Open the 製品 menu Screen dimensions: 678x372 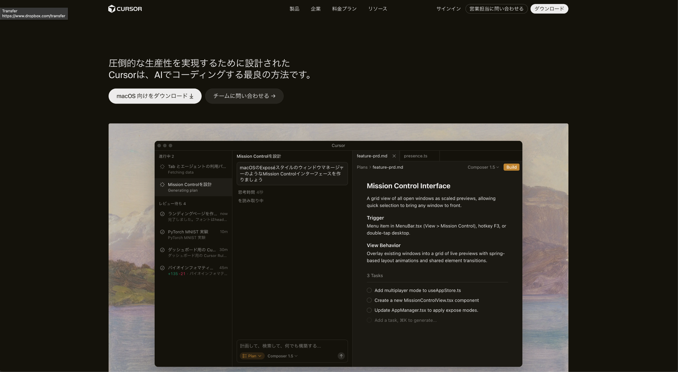point(294,9)
